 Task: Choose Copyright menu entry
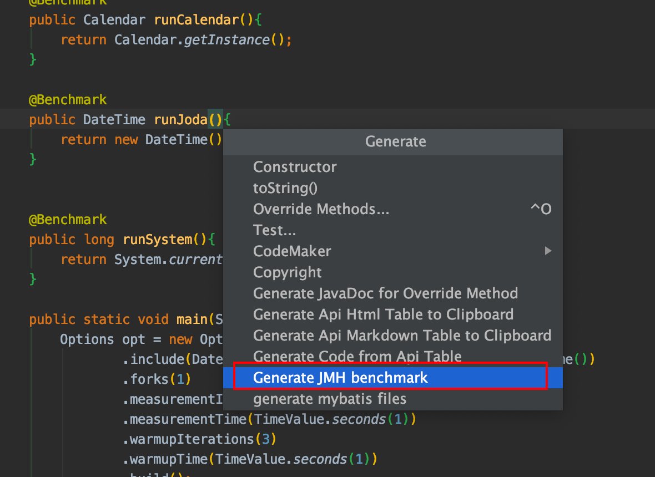(x=392, y=272)
